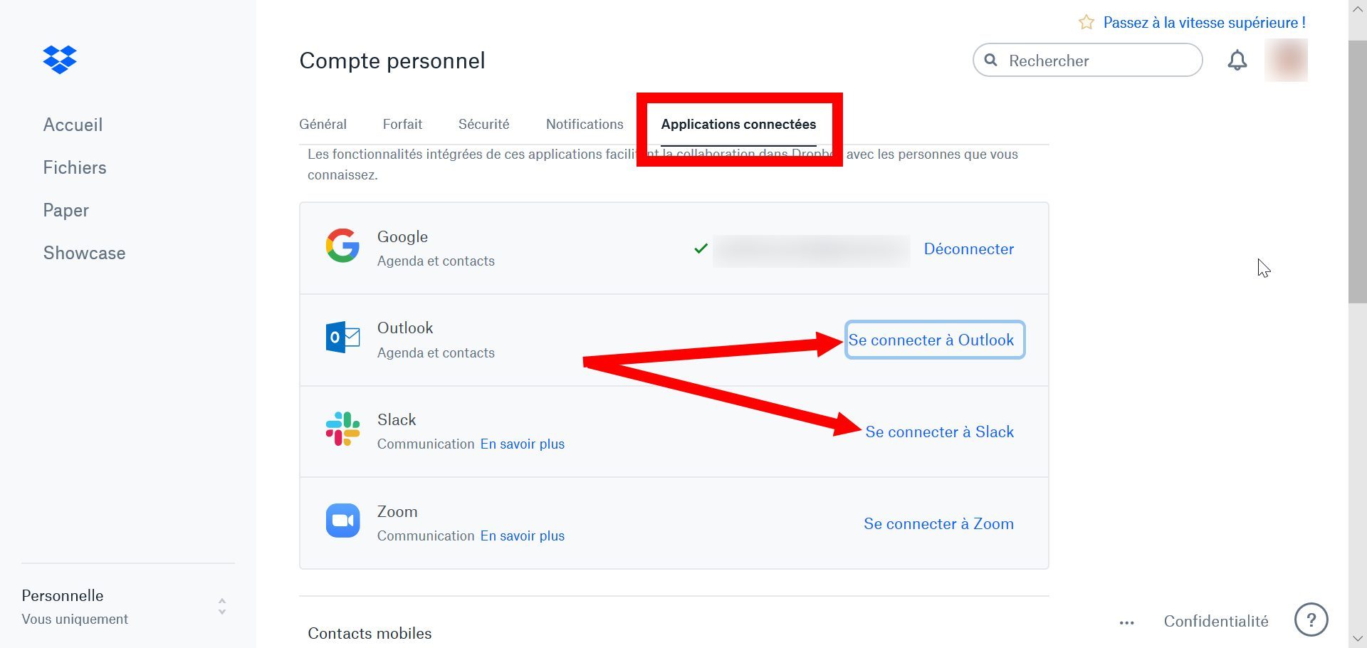The width and height of the screenshot is (1367, 648).
Task: Switch to the Sécurité tab
Action: click(x=483, y=124)
